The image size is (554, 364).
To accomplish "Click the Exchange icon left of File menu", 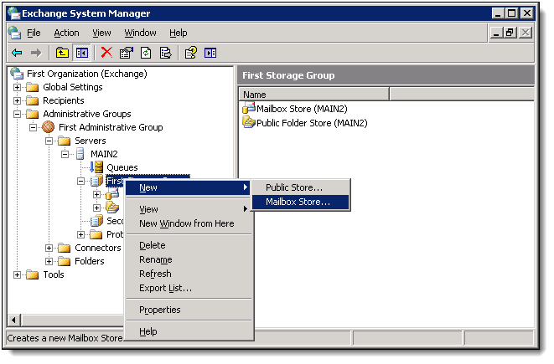I will tap(15, 33).
